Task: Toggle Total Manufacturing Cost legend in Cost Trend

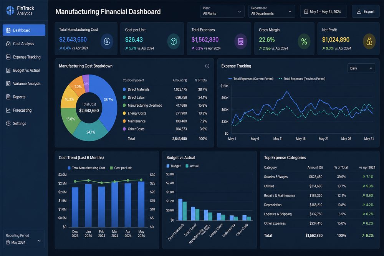Action: [86, 168]
